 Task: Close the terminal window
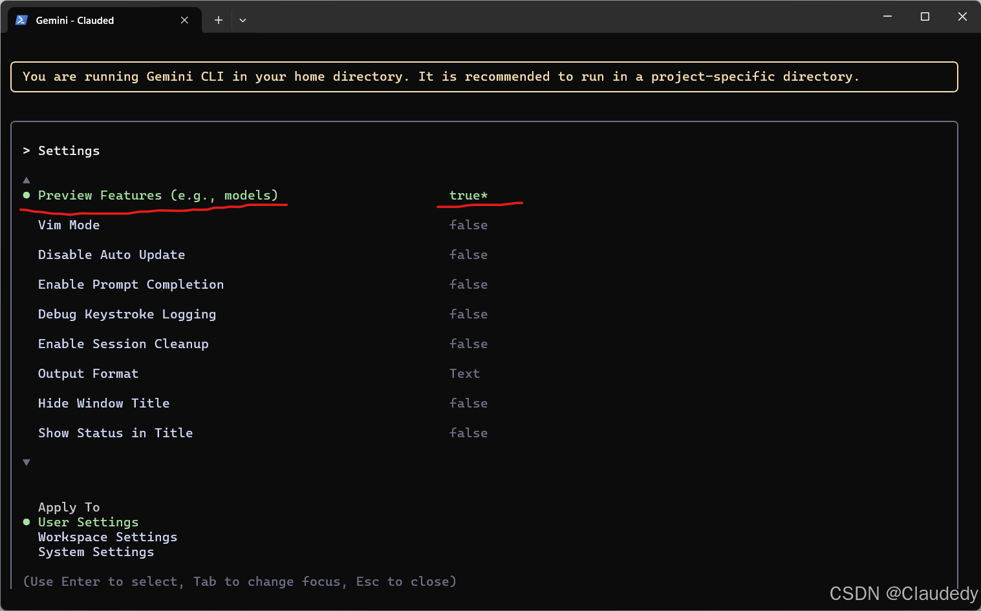tap(962, 17)
